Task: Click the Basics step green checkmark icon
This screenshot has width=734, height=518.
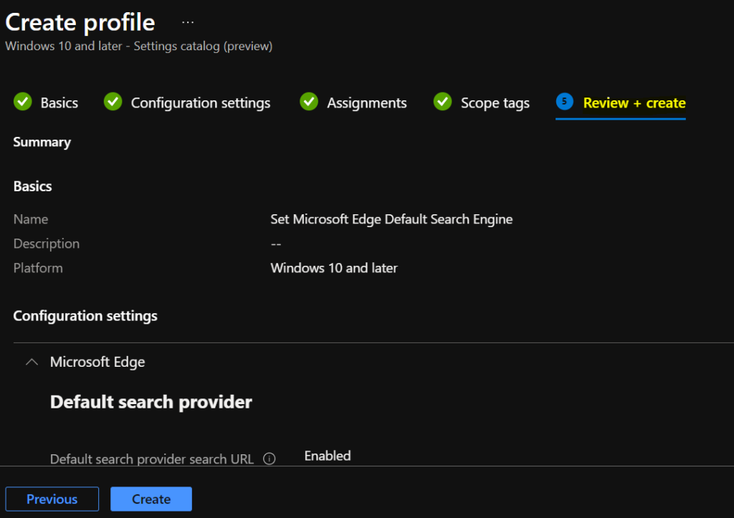Action: (22, 102)
